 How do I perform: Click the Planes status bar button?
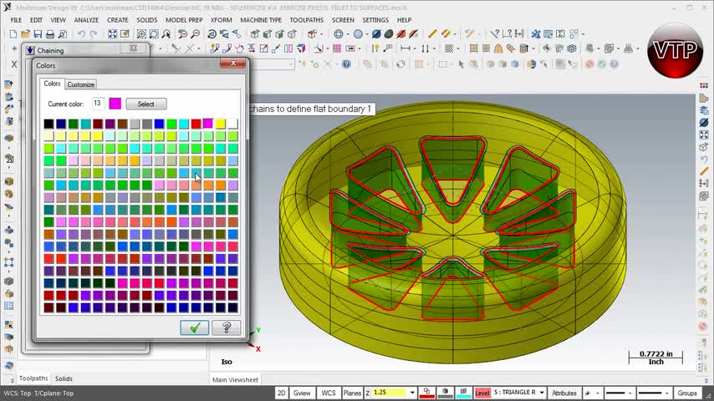click(x=352, y=393)
